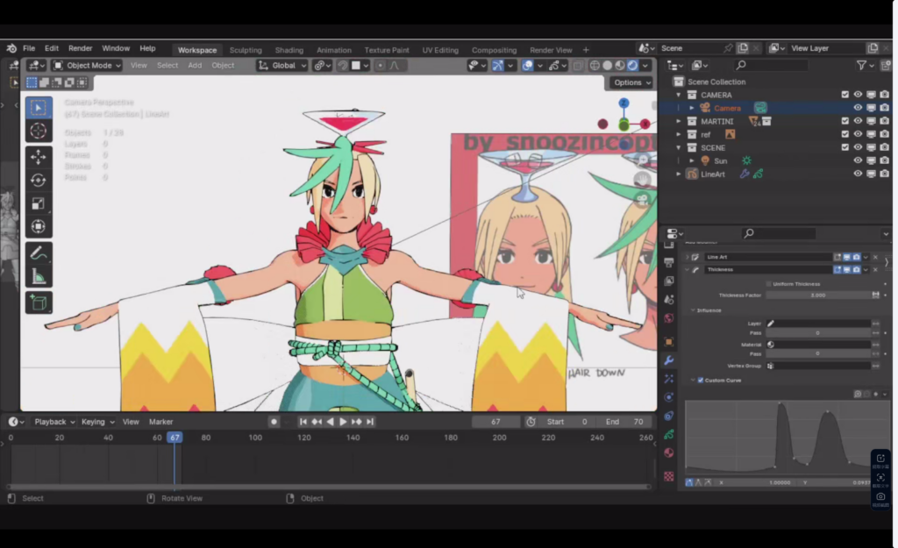
Task: Click the viewport gizmo Z axis
Action: pos(624,103)
